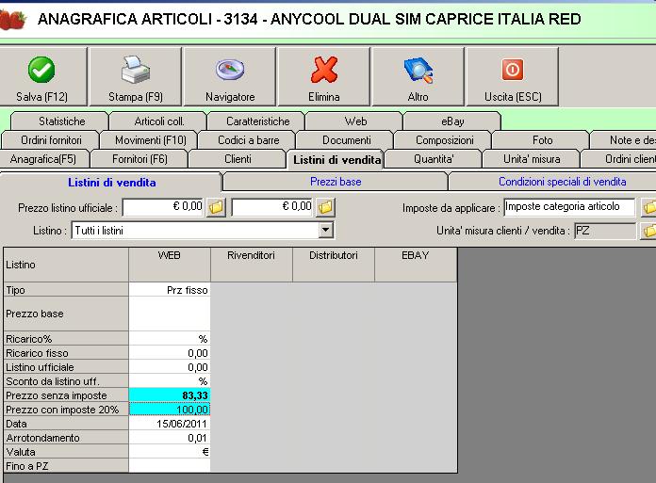Open the Clienti tab
Image resolution: width=656 pixels, height=483 pixels.
[x=238, y=159]
